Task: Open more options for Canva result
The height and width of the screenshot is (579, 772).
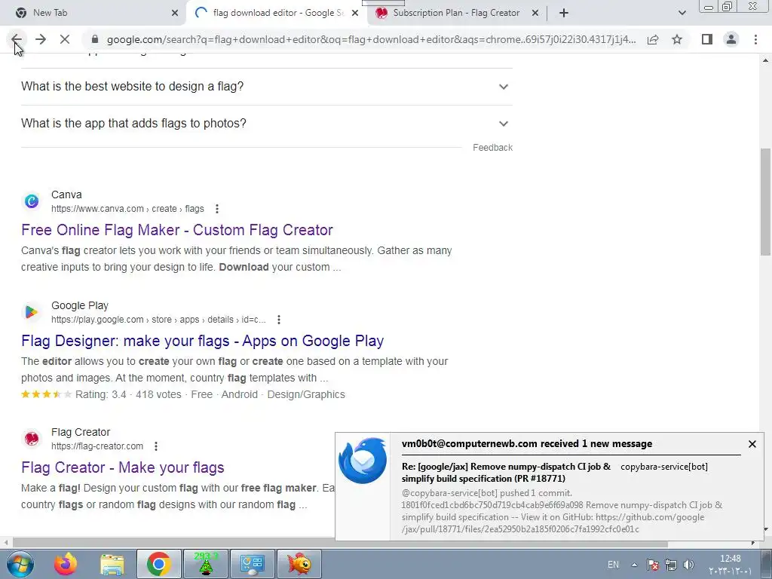Action: (217, 209)
